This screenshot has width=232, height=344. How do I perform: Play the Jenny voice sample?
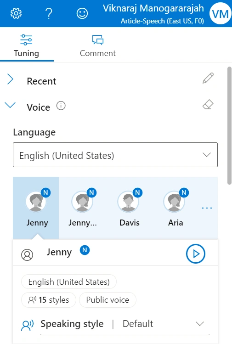coord(196,254)
